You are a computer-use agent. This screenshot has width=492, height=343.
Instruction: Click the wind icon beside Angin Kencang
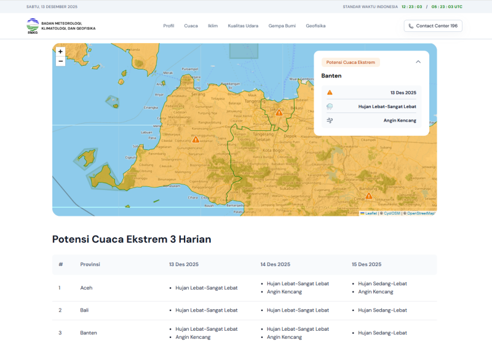[x=330, y=120]
